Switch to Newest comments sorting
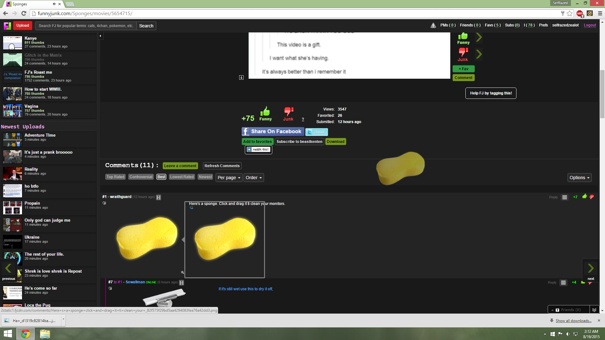This screenshot has height=340, width=605. coord(205,177)
